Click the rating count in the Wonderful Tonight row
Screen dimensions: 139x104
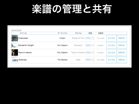point(93,45)
